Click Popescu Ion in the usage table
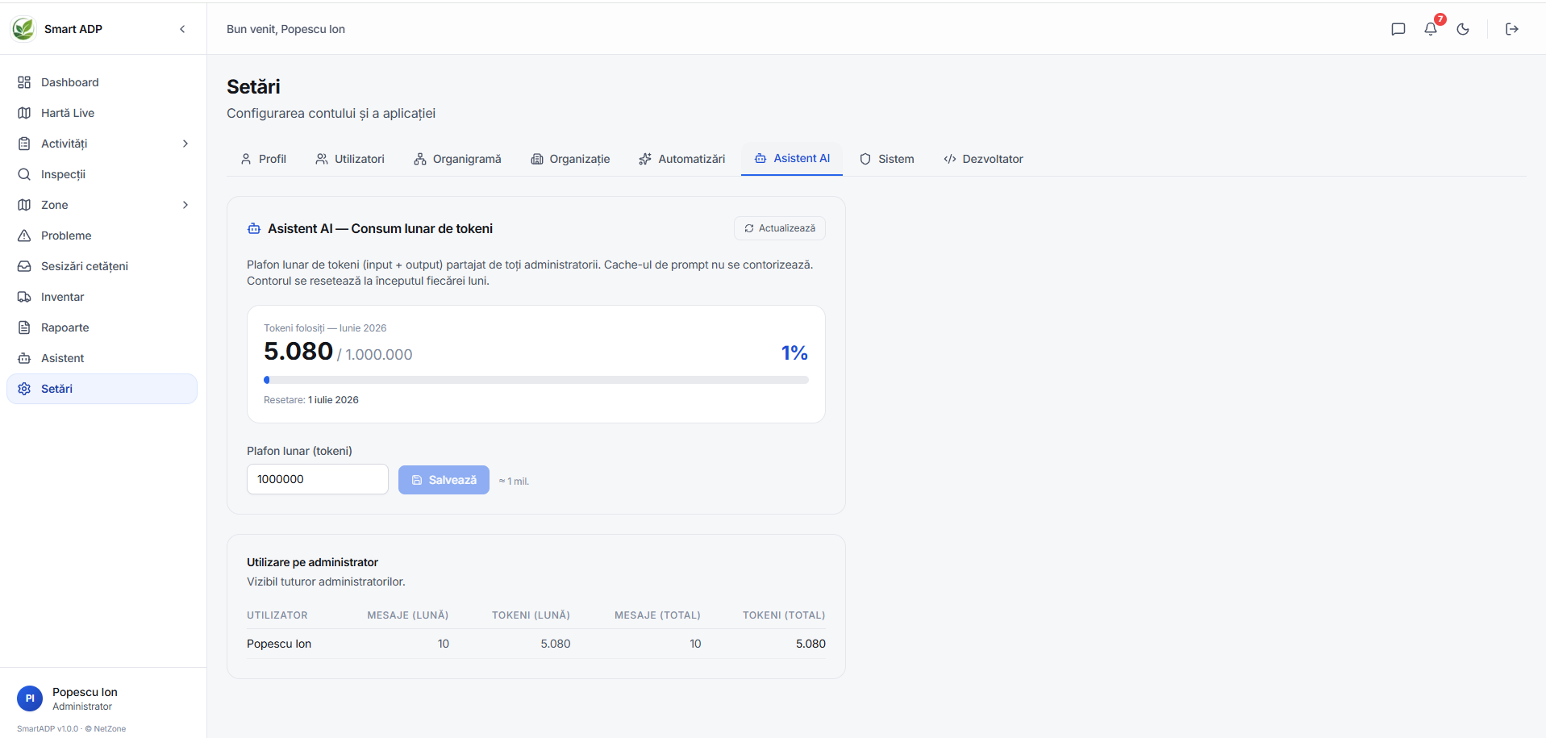 279,644
